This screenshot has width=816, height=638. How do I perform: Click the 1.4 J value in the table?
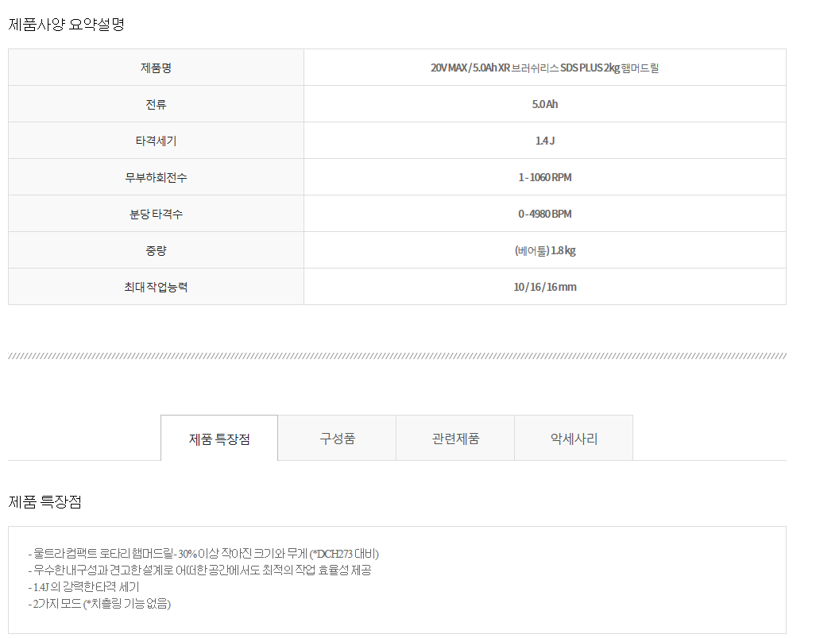coord(544,141)
